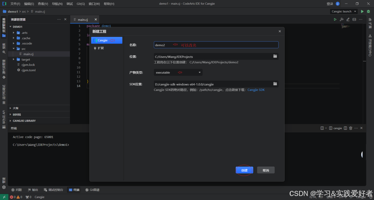374x200 pixels.
Task: Close the main.cj editor tab
Action: click(x=96, y=20)
